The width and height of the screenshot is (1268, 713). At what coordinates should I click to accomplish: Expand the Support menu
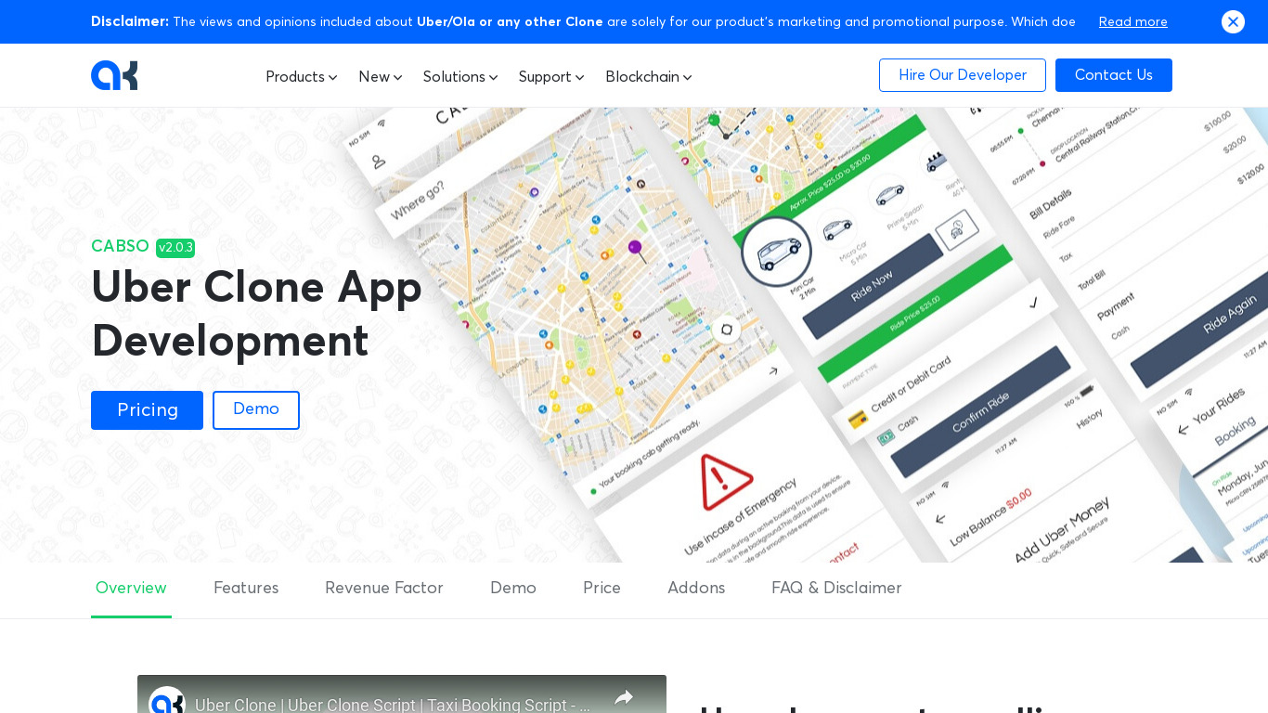click(x=551, y=77)
